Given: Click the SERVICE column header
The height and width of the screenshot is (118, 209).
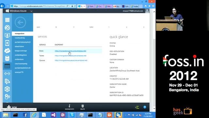Looking at the screenshot, I should pyautogui.click(x=42, y=45).
